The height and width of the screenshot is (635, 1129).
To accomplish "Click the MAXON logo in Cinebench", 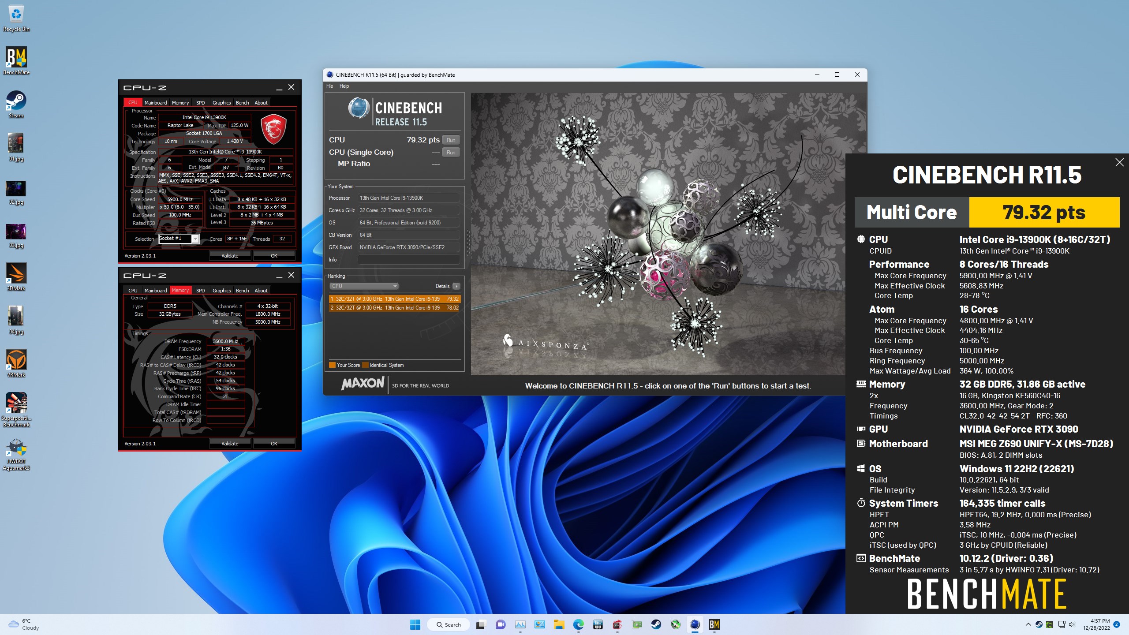I will 363,384.
